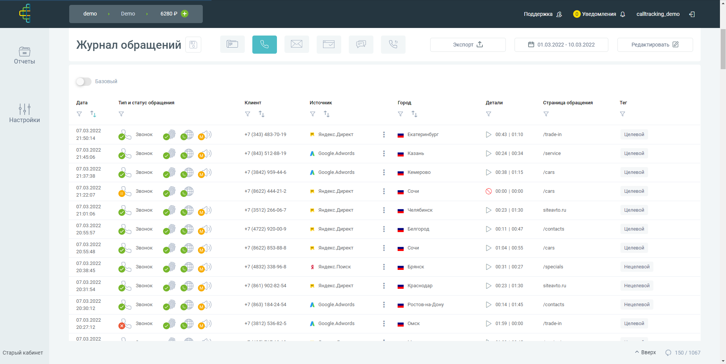Play the Белгород call recording
Screen dimensions: 726x364
(x=488, y=229)
